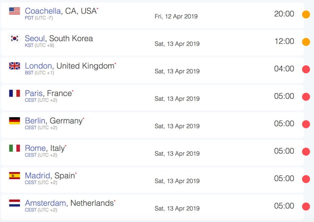Open the Amsterdam city link

(46, 203)
